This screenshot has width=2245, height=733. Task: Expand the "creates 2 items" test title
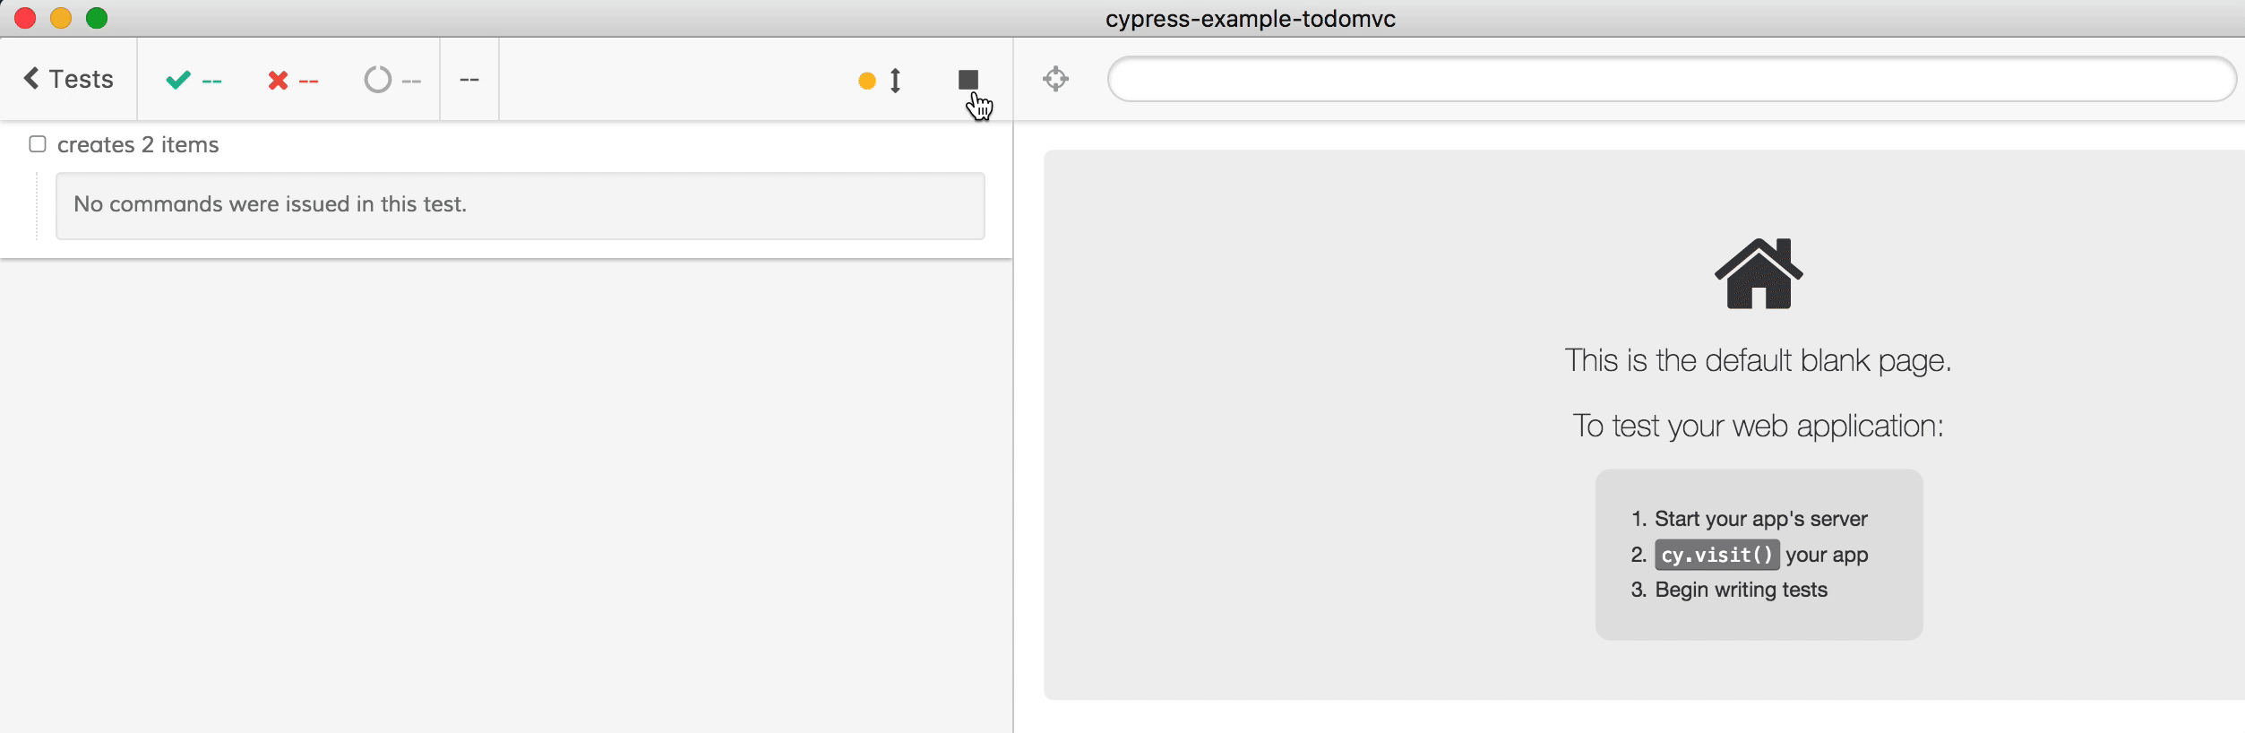[x=138, y=144]
